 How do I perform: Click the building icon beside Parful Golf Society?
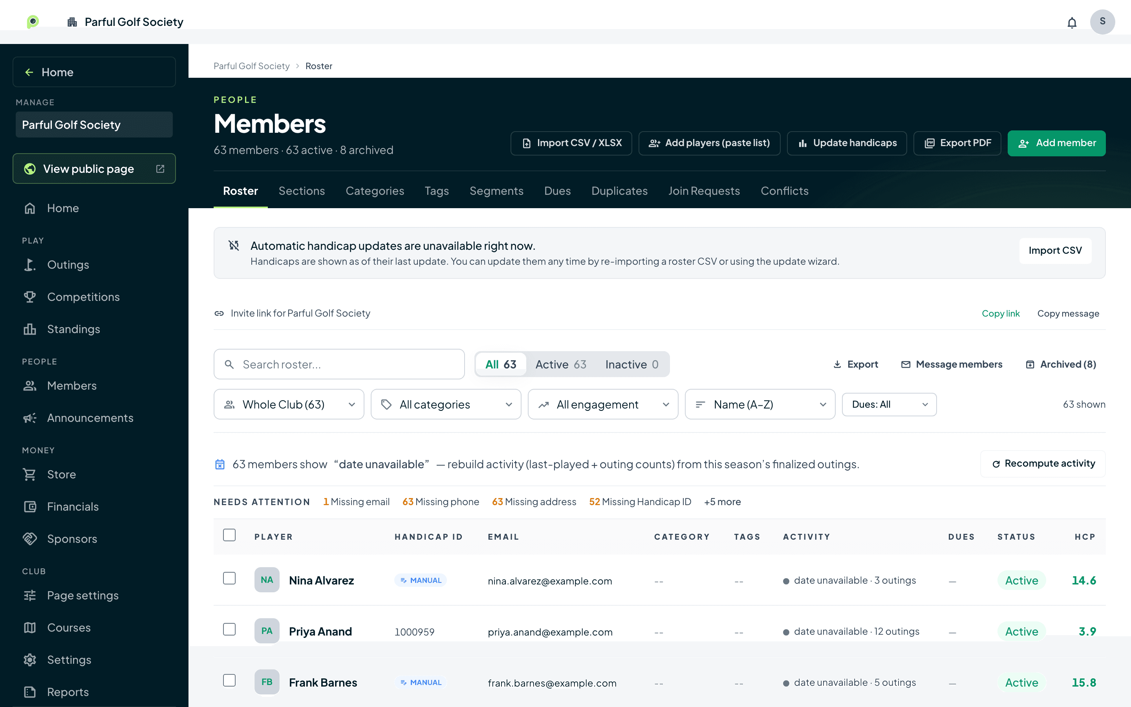72,22
